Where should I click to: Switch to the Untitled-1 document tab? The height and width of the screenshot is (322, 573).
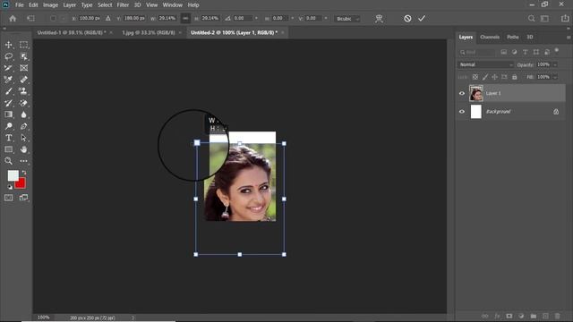coord(72,32)
